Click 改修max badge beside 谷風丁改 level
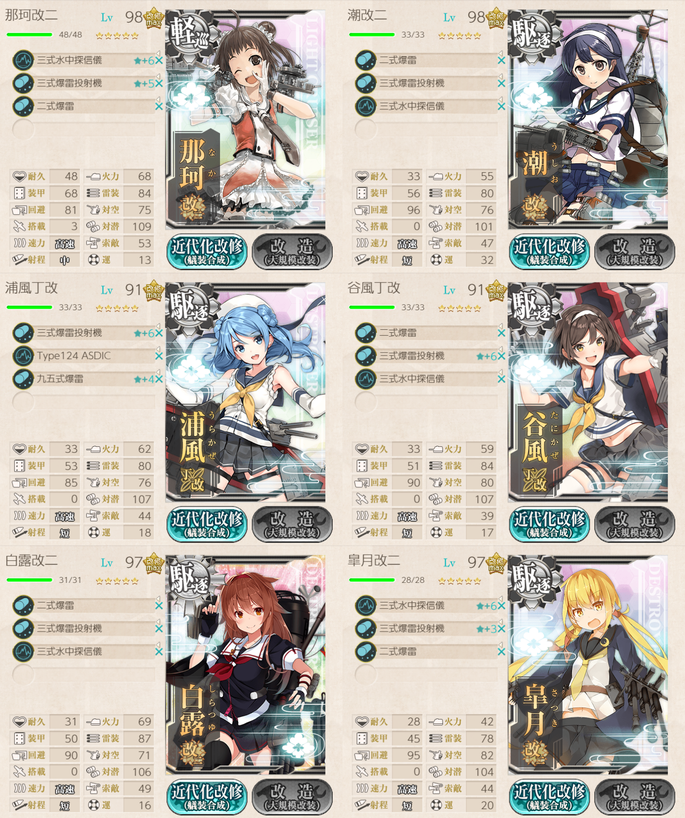The image size is (685, 818). click(x=496, y=290)
